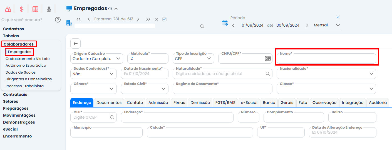Click the company search magnifier icon
Image resolution: width=392 pixels, height=150 pixels.
[202, 26]
